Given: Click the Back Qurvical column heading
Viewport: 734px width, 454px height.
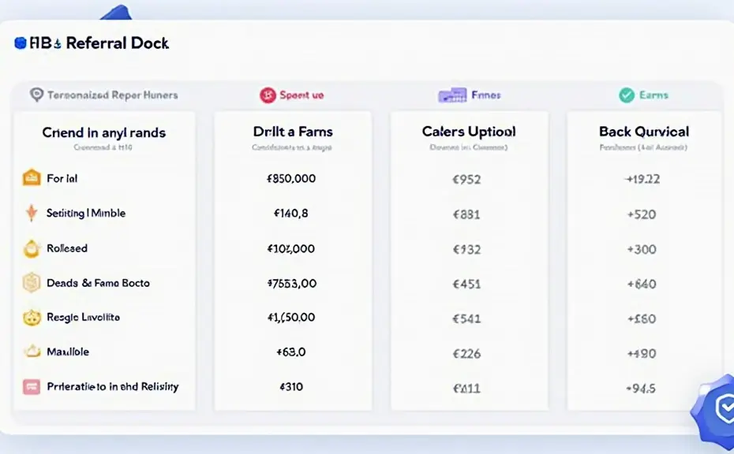Looking at the screenshot, I should (644, 132).
